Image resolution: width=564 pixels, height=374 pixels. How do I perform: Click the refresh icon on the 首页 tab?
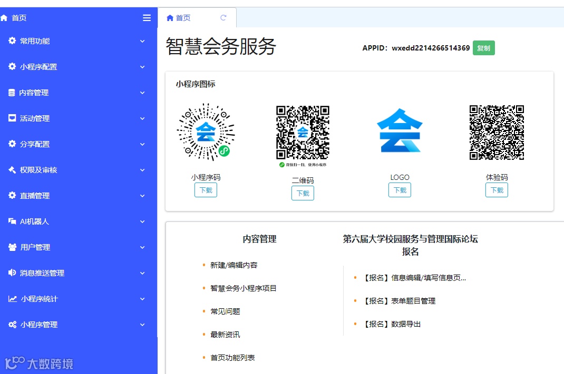[223, 17]
